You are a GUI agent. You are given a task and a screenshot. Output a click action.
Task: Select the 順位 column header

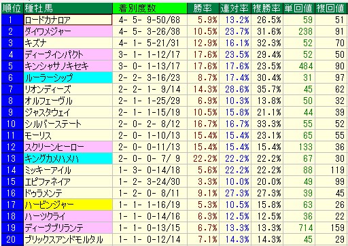point(12,8)
